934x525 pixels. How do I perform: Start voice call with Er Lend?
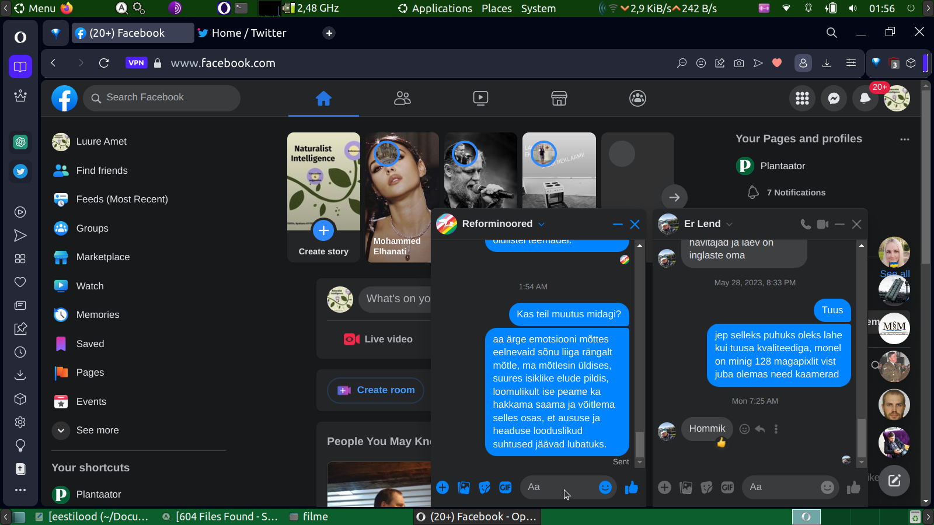(x=806, y=225)
